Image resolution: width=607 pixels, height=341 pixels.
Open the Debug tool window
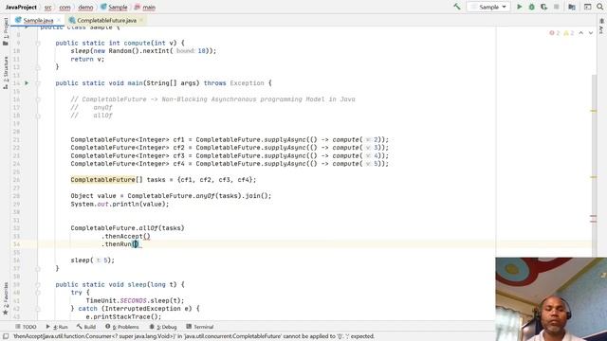tap(163, 327)
